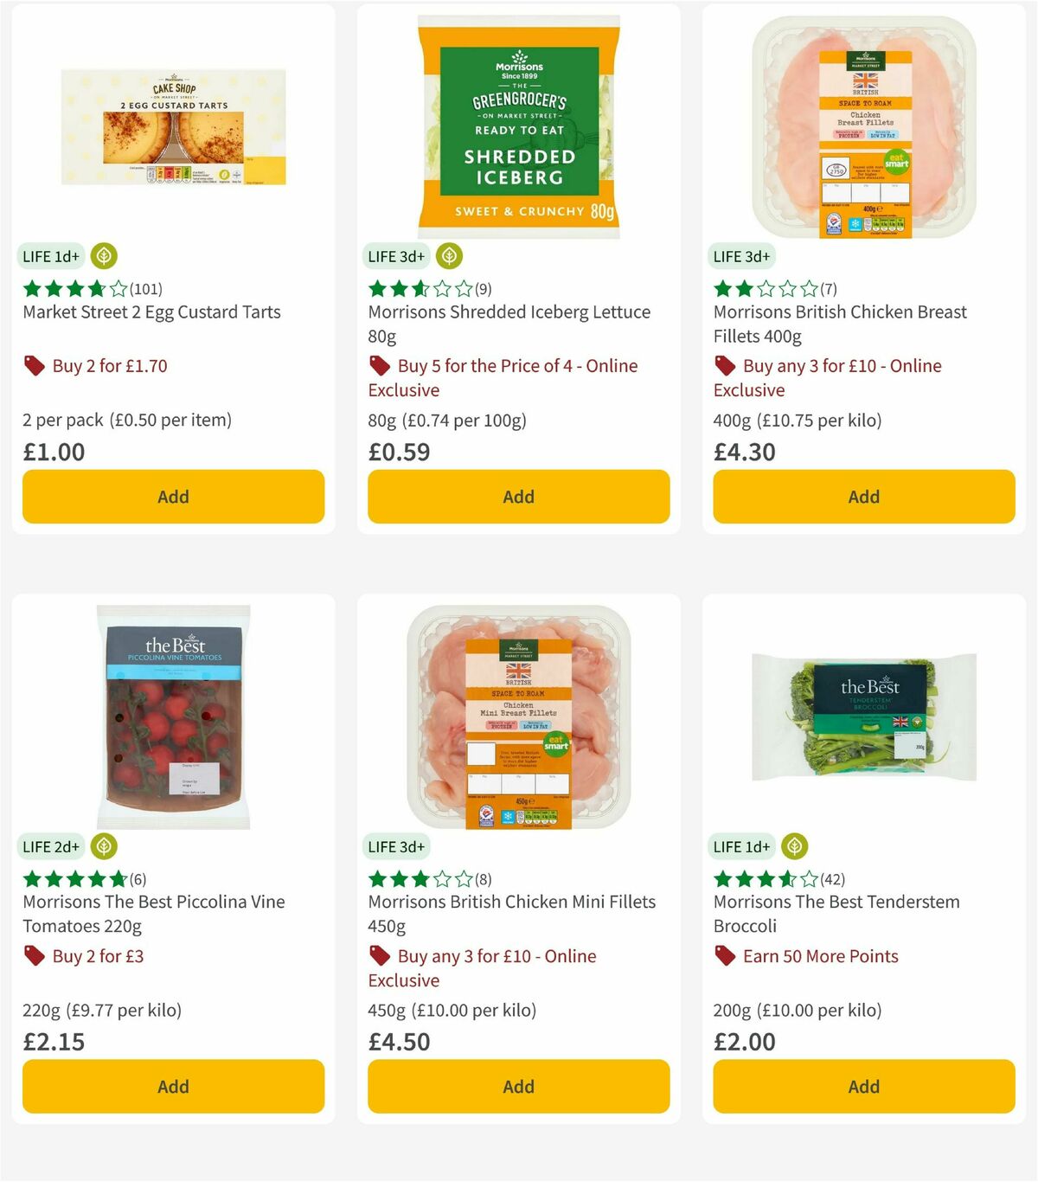Screen dimensions: 1038x1182
Task: Click the tag icon on Buy 5 for Price of 4 offer
Action: point(379,366)
